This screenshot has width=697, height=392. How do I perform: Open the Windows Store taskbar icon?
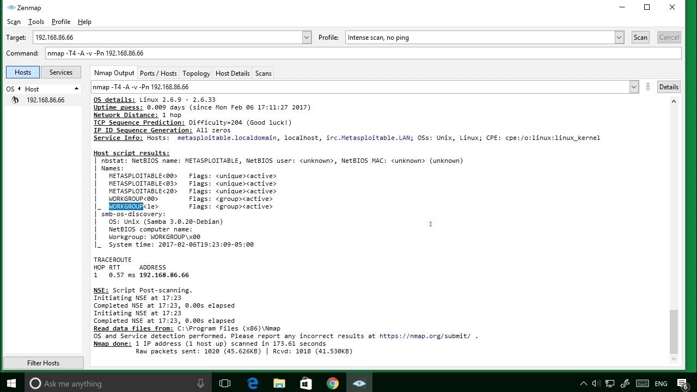(x=305, y=383)
